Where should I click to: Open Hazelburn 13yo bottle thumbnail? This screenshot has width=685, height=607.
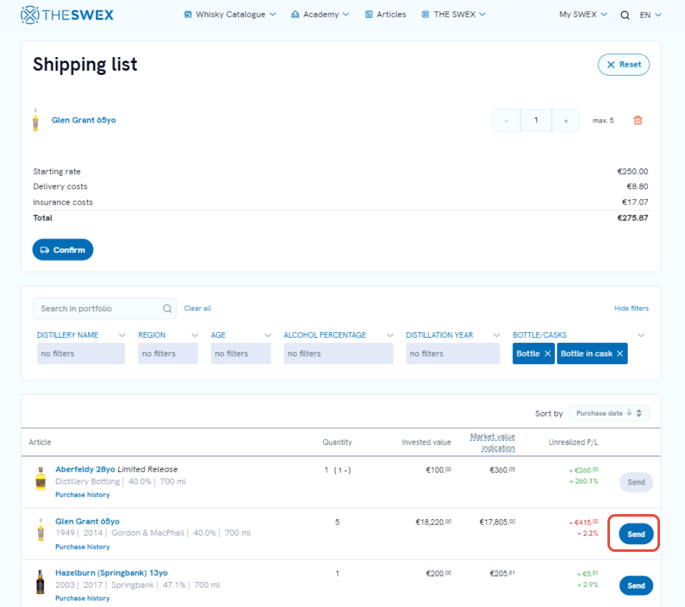pos(40,582)
